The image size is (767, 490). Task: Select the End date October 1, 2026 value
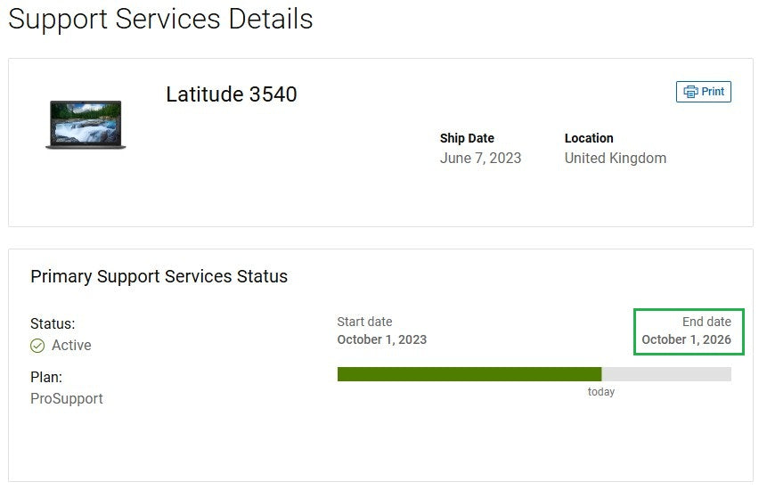(x=686, y=339)
